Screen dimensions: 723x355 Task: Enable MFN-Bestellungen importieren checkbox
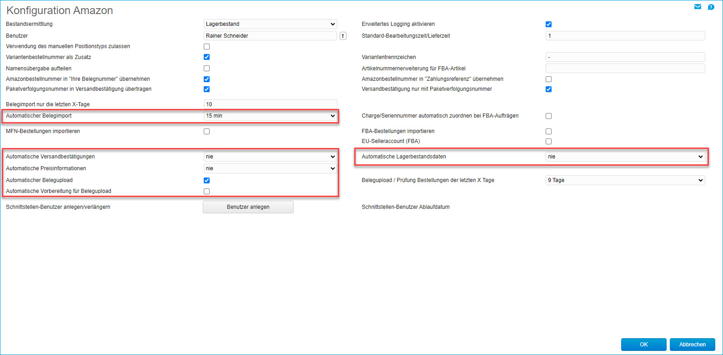click(207, 131)
